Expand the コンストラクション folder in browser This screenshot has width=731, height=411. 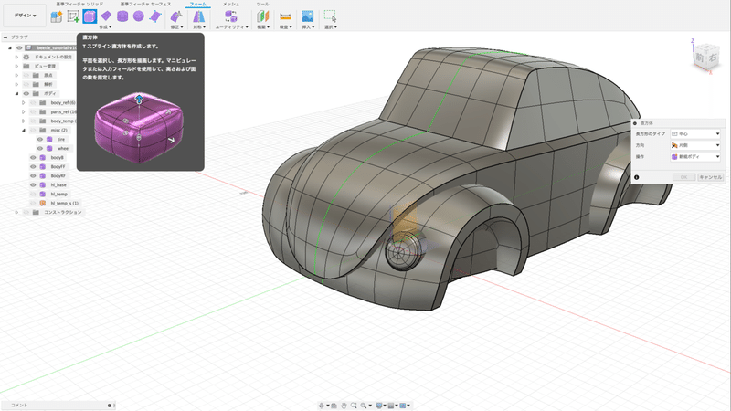(x=17, y=212)
